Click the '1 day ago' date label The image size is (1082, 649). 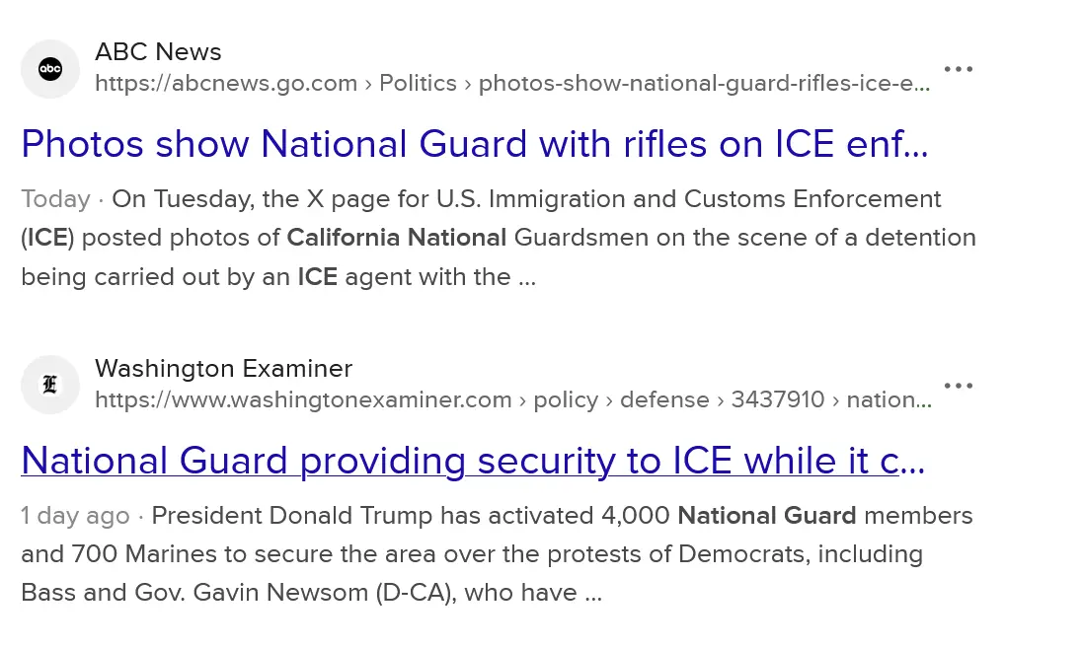tap(75, 516)
